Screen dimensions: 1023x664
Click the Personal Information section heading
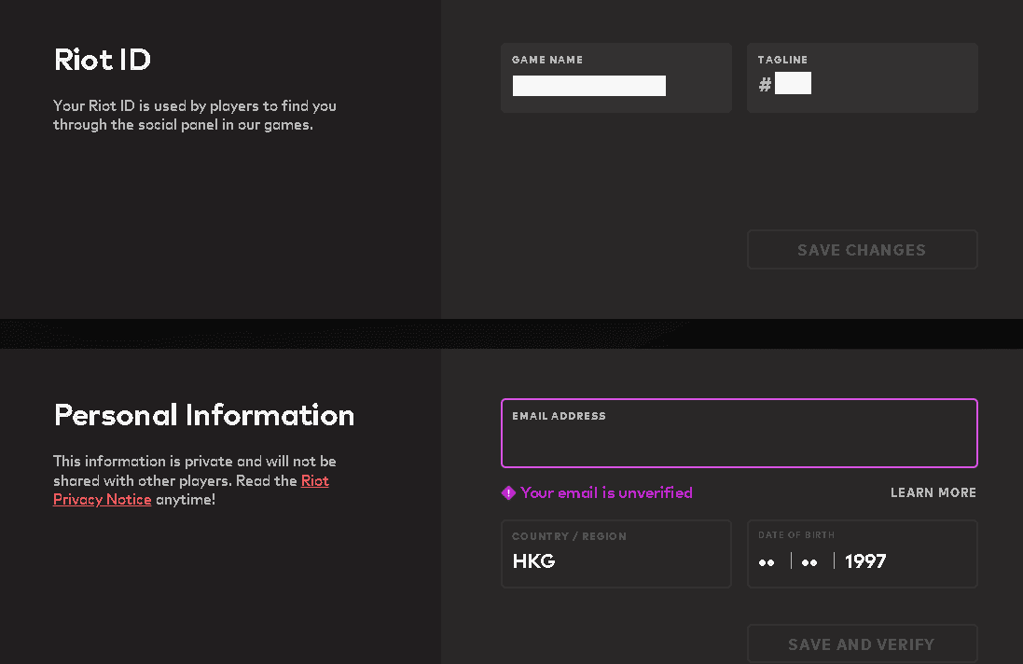(x=204, y=415)
